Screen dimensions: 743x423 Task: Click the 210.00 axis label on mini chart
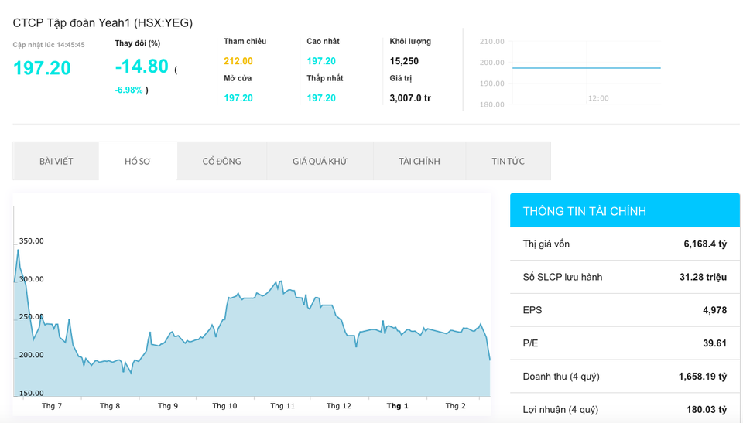[492, 41]
